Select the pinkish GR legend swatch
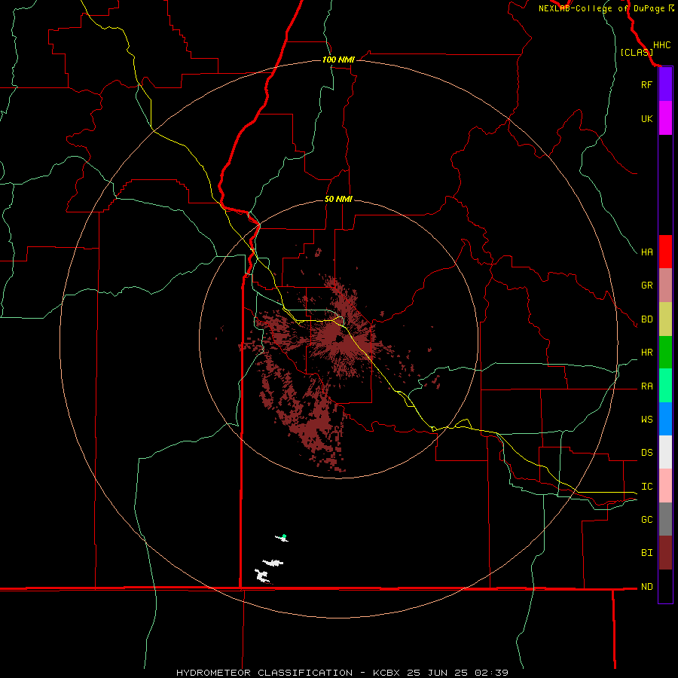This screenshot has width=678, height=678. [665, 286]
